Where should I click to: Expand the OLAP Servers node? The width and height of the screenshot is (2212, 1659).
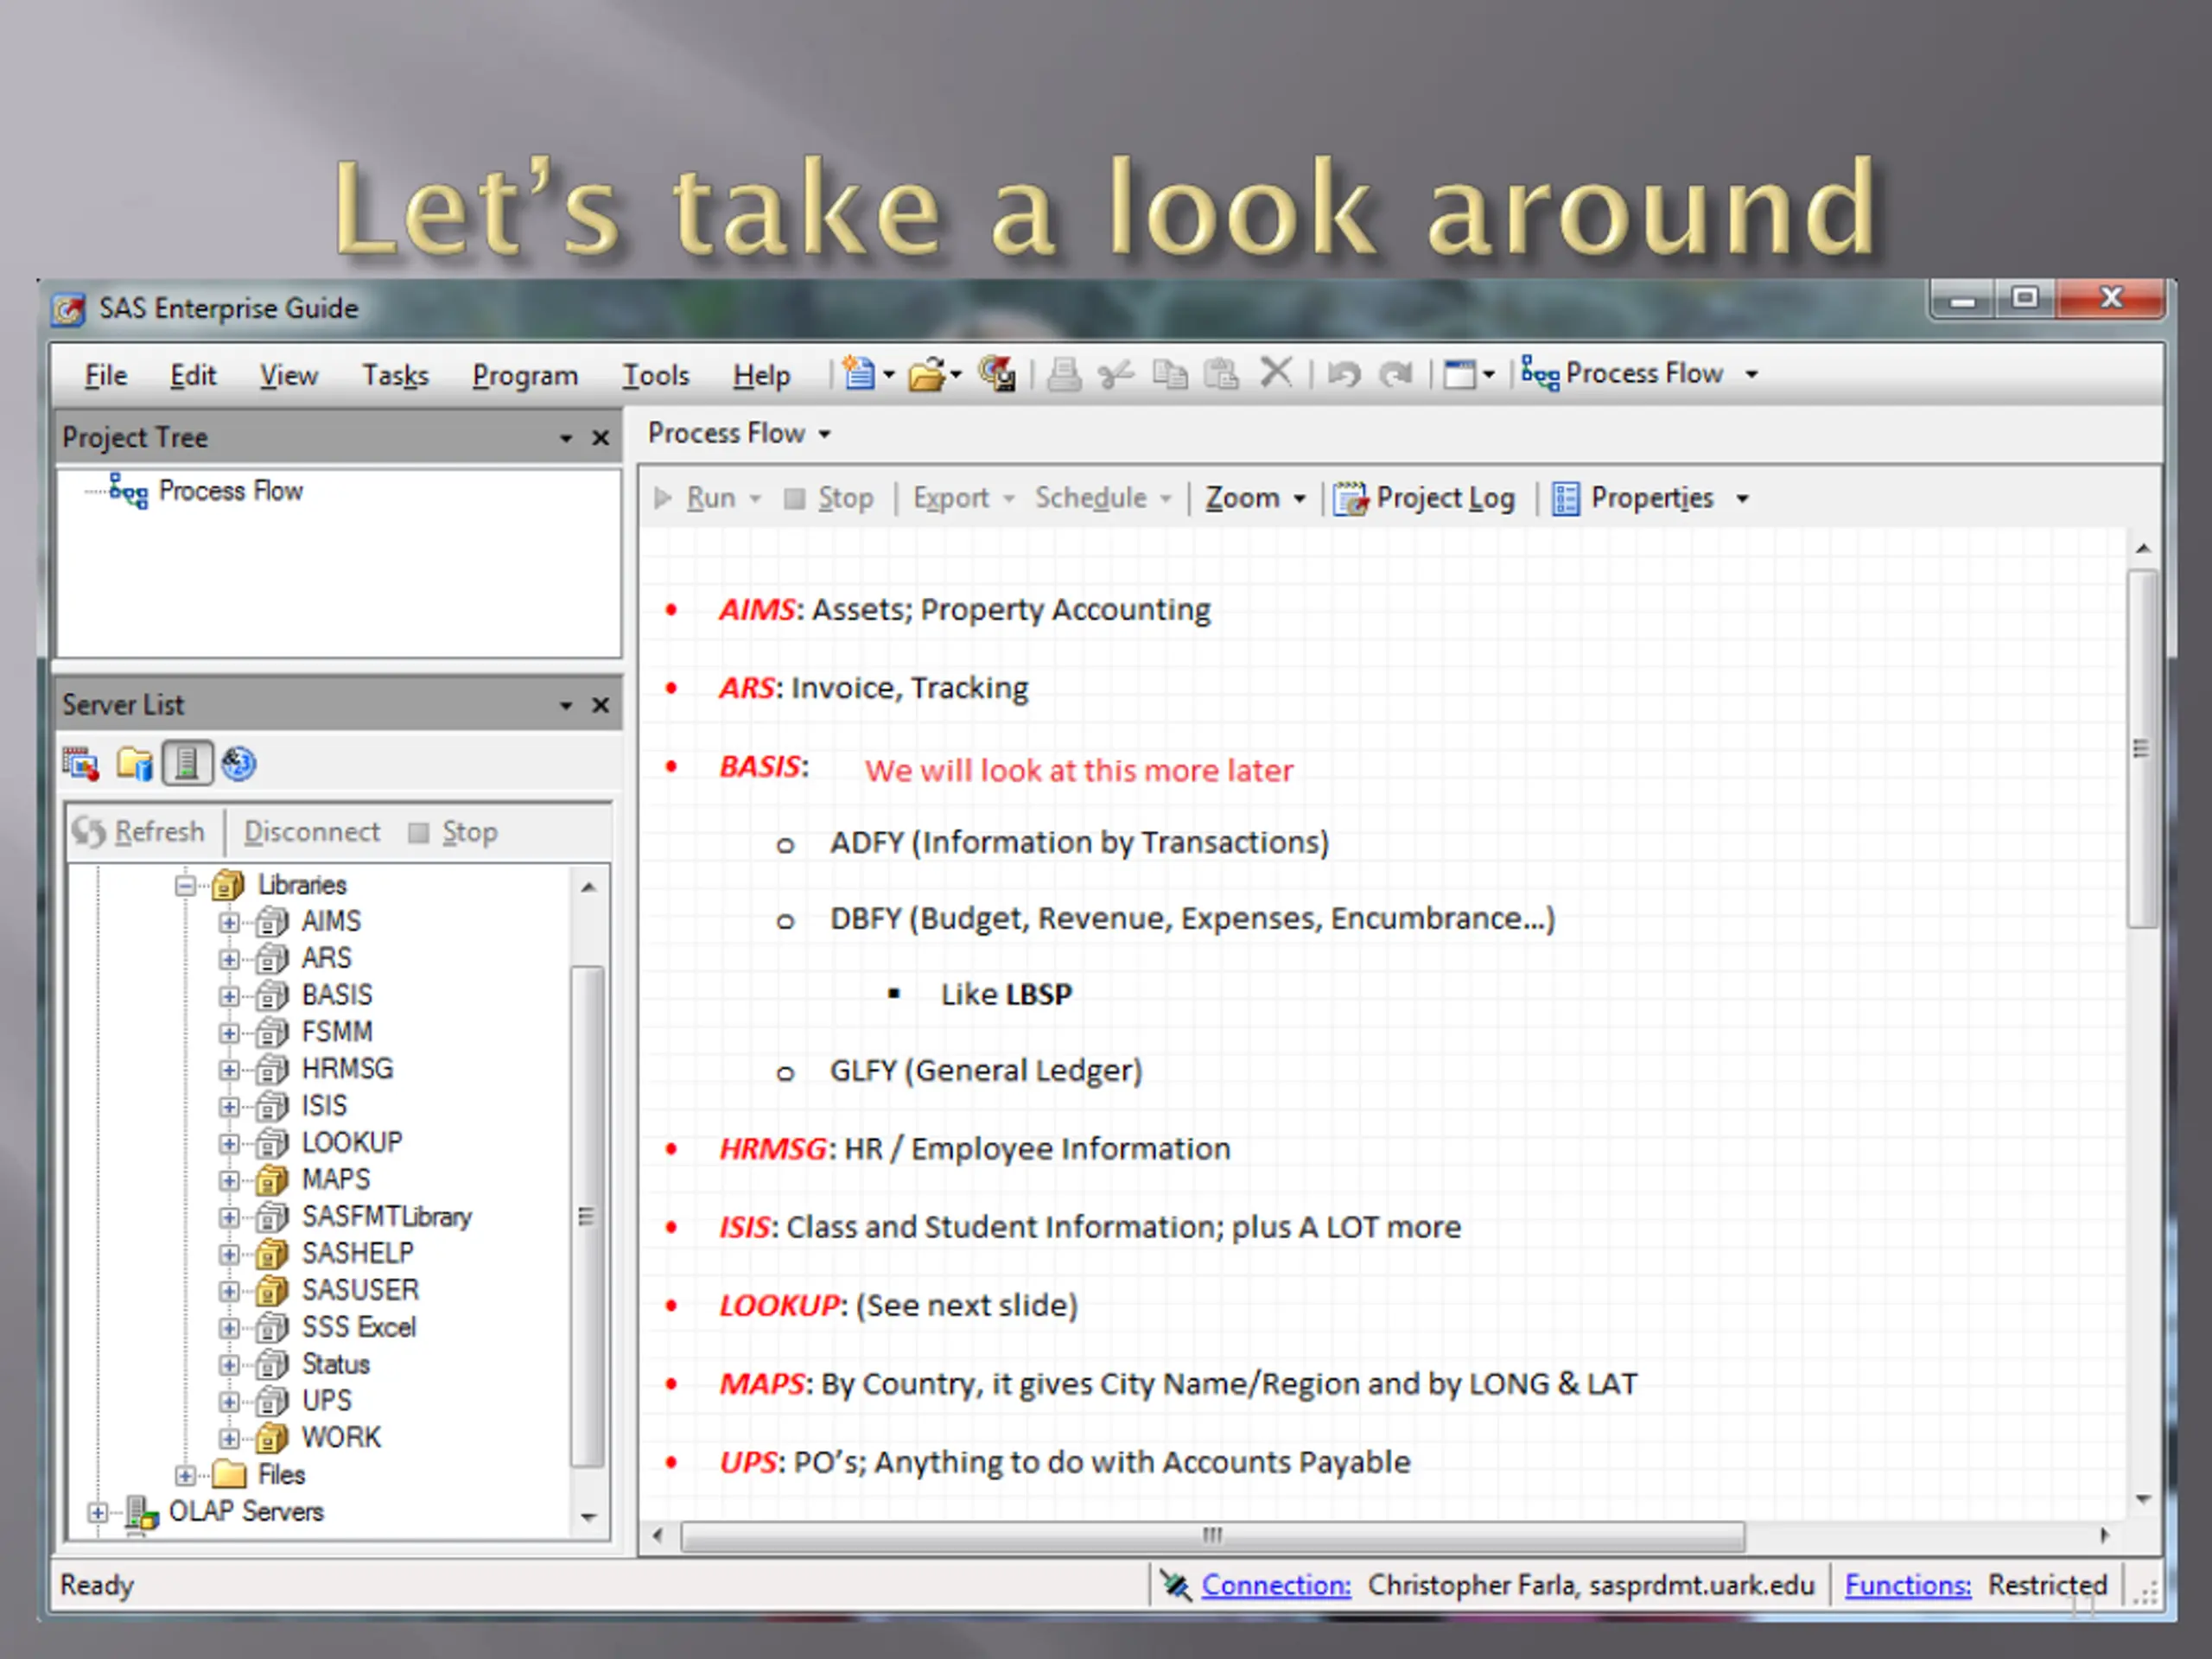coord(97,1513)
